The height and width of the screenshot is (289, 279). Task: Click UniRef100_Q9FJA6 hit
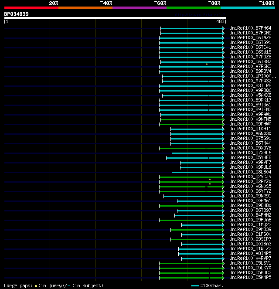tap(250, 220)
